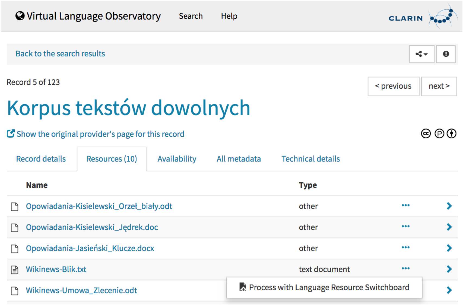463x305 pixels.
Task: Expand details chevron for Orzeł_biały.odt
Action: click(449, 206)
